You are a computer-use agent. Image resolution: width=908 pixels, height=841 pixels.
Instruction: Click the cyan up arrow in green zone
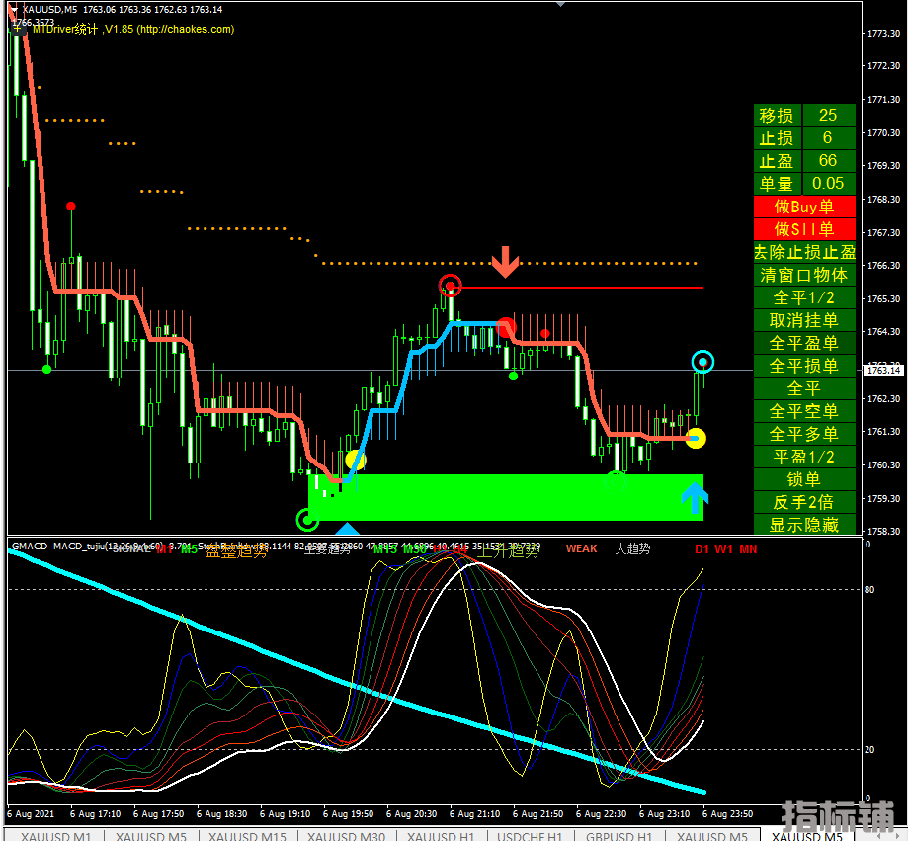(695, 501)
